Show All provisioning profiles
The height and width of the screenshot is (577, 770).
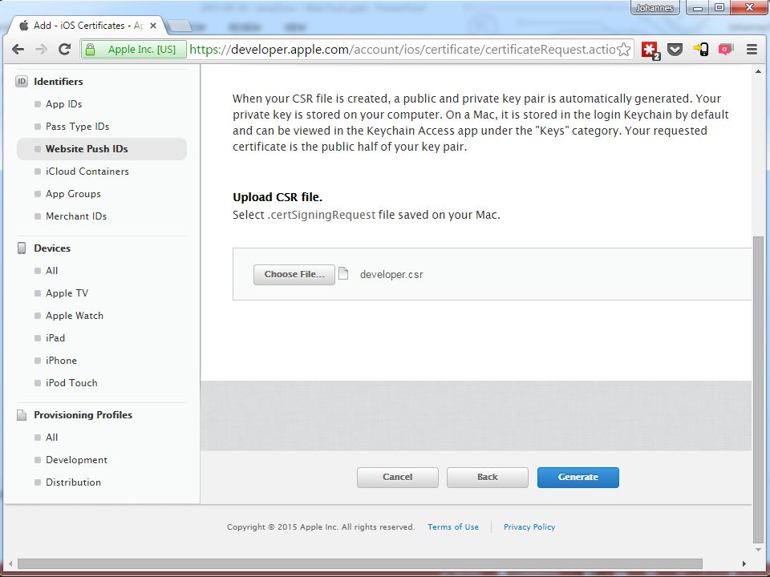pyautogui.click(x=51, y=438)
